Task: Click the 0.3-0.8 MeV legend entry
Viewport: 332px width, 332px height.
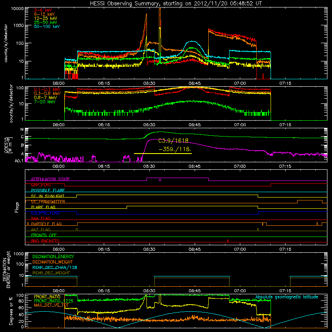Action: tap(47, 93)
